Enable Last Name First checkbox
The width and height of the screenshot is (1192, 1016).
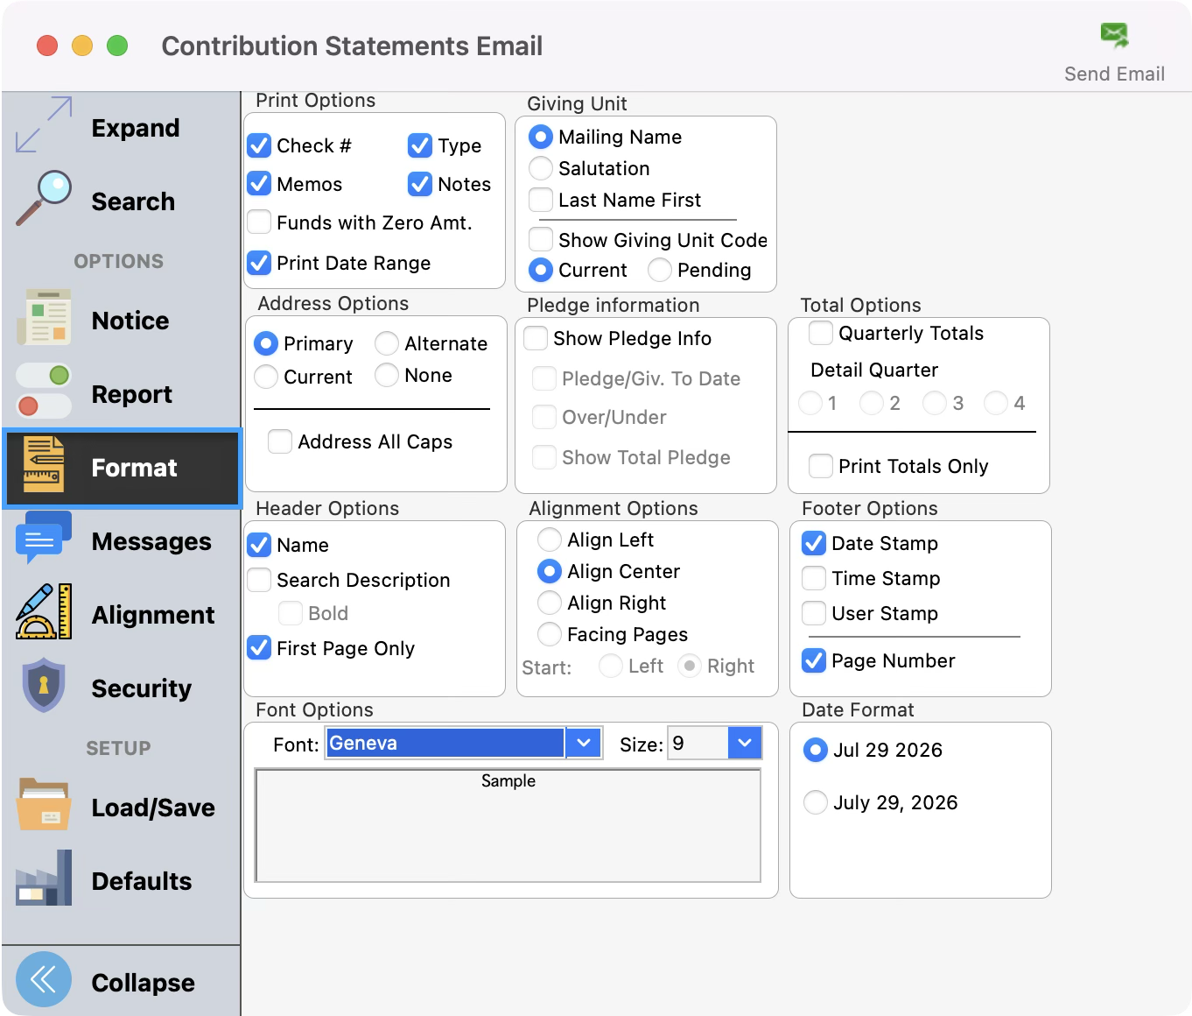coord(541,200)
